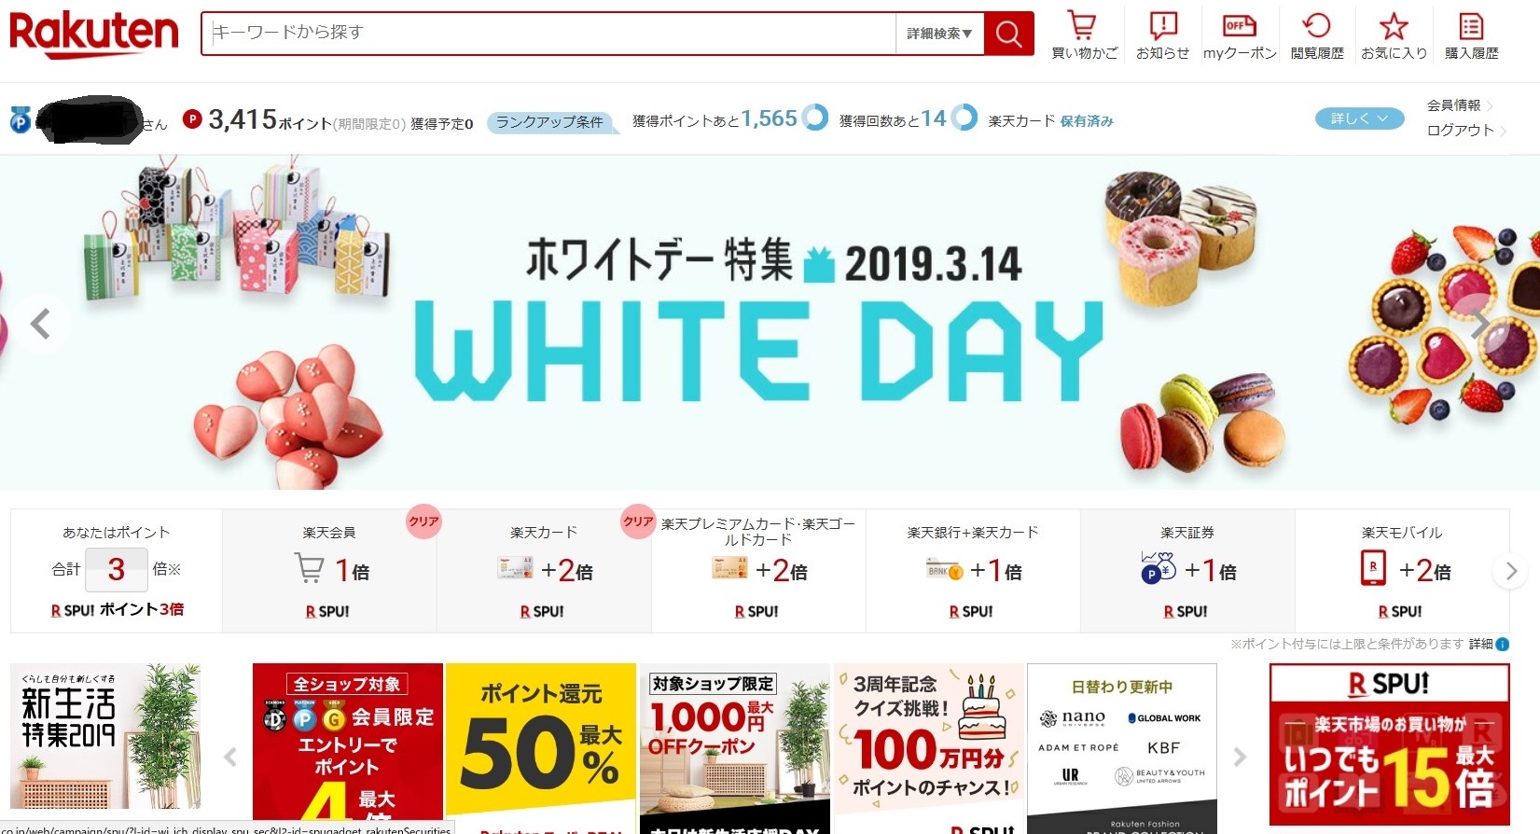Click the ログアウト link
Screen dimensions: 1540x834
click(x=1461, y=131)
